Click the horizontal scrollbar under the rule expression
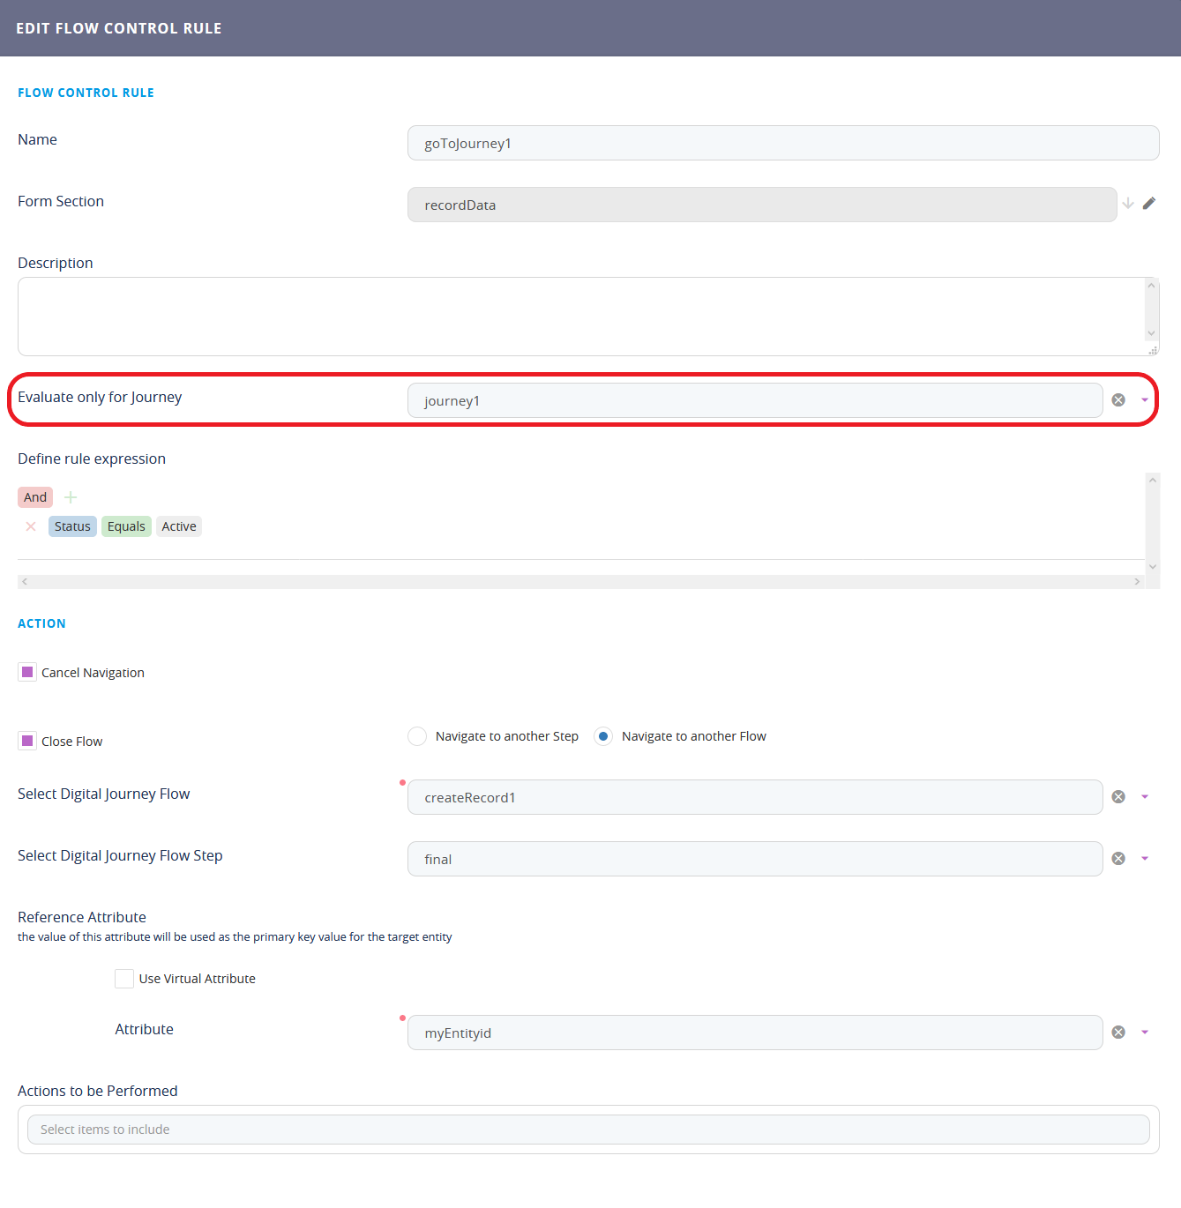 pyautogui.click(x=580, y=582)
